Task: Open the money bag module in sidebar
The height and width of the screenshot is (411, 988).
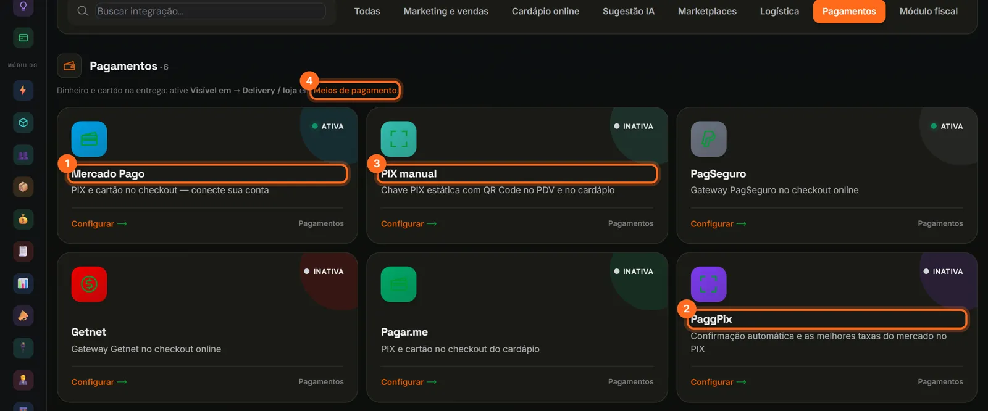Action: (x=23, y=219)
